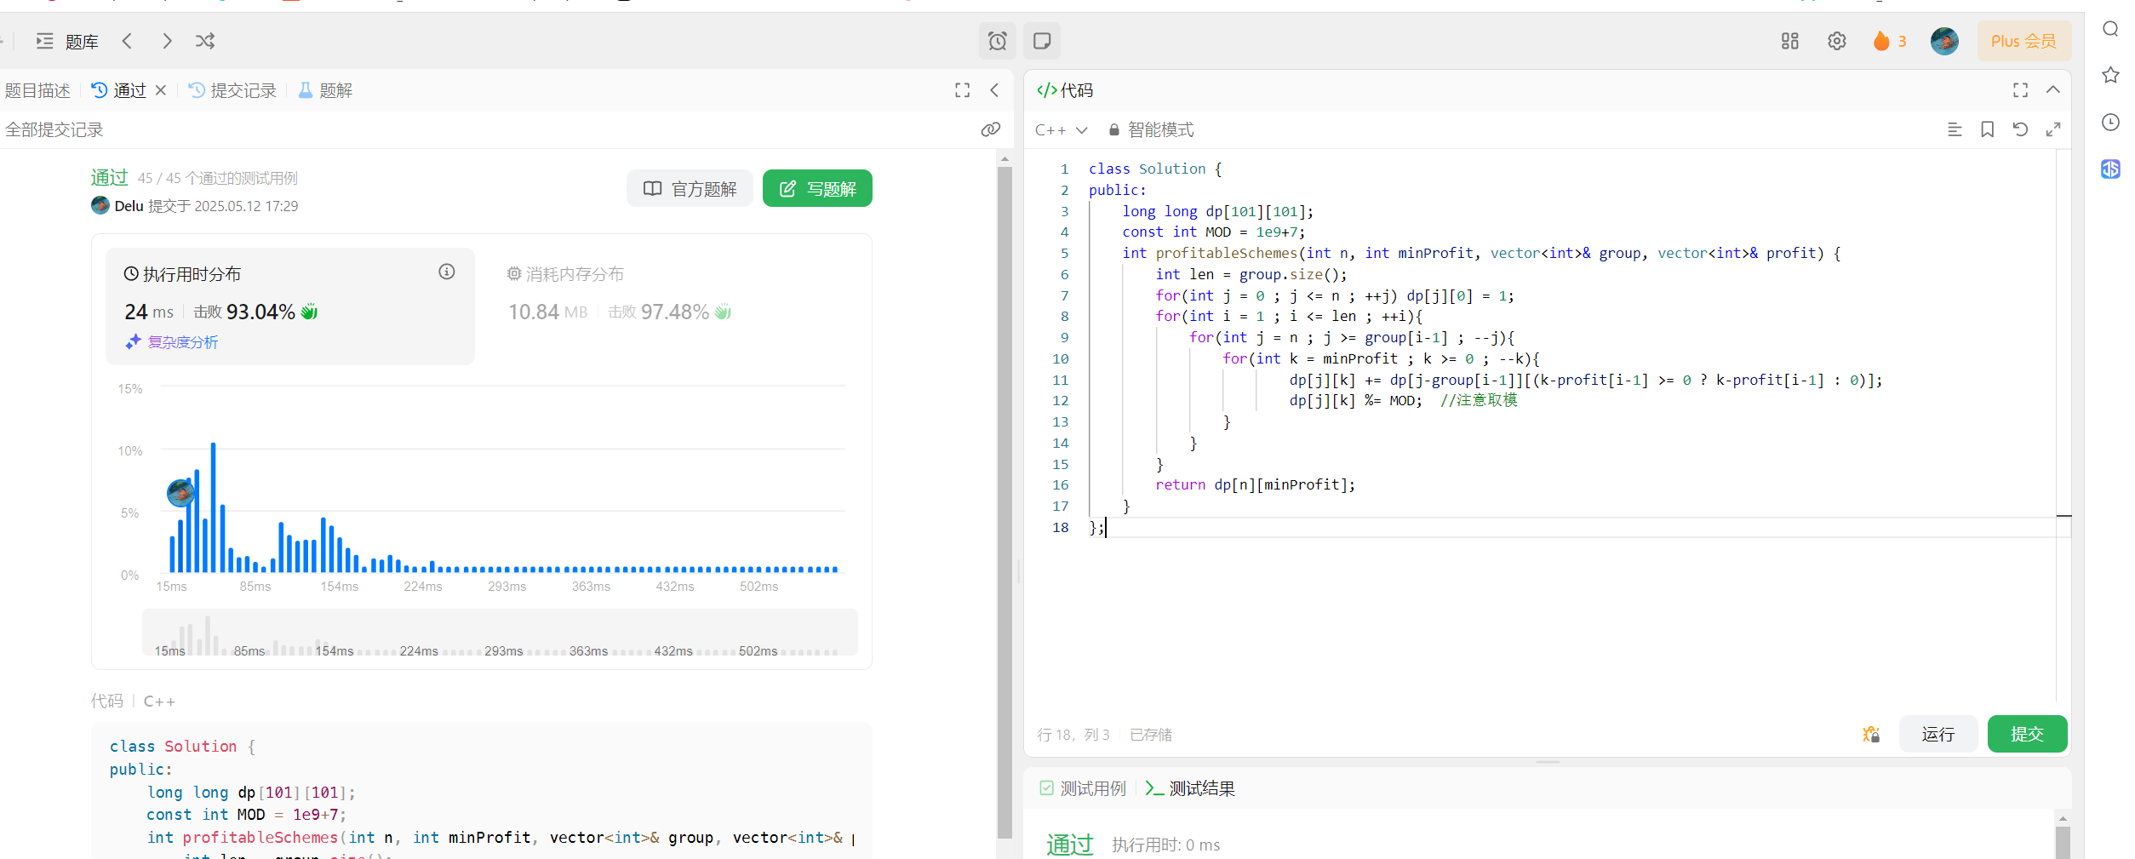The image size is (2135, 859).
Task: Open the debugger bug icon
Action: point(1871,734)
